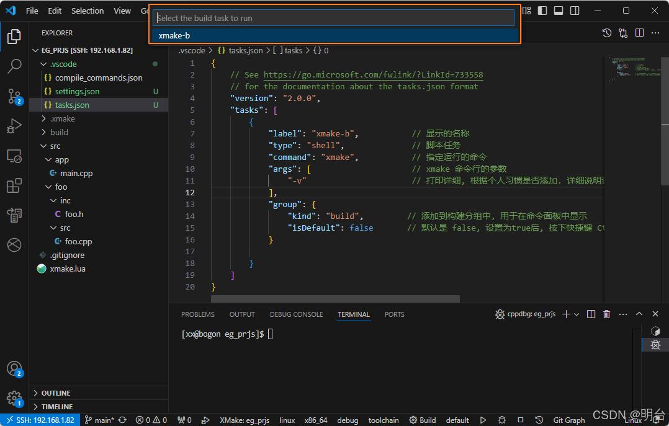Open main.cpp in the explorer
Viewport: 669px width, 426px height.
click(76, 173)
